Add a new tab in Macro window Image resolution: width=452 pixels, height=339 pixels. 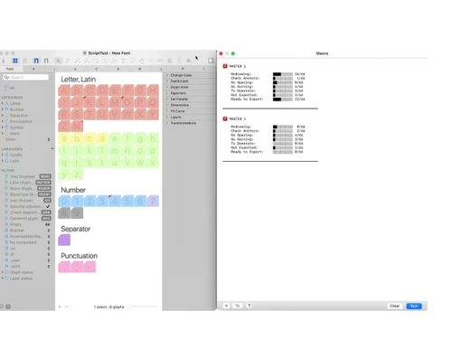(226, 306)
